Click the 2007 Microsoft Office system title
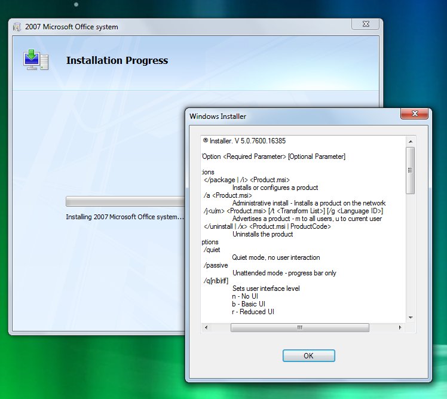Image resolution: width=447 pixels, height=399 pixels. pos(71,27)
